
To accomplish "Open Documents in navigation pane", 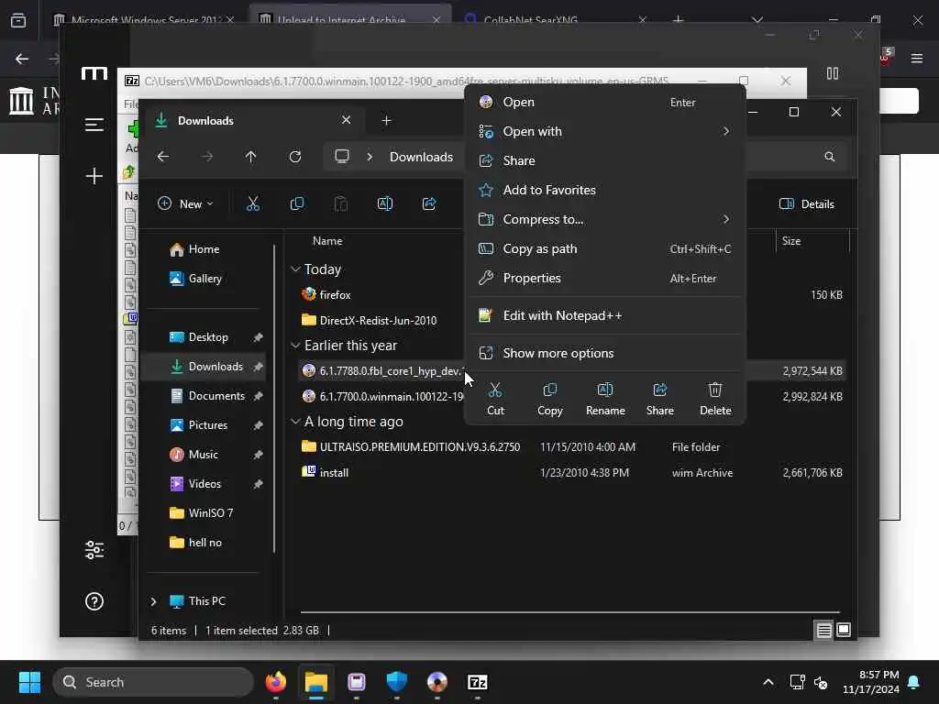I will 206,396.
